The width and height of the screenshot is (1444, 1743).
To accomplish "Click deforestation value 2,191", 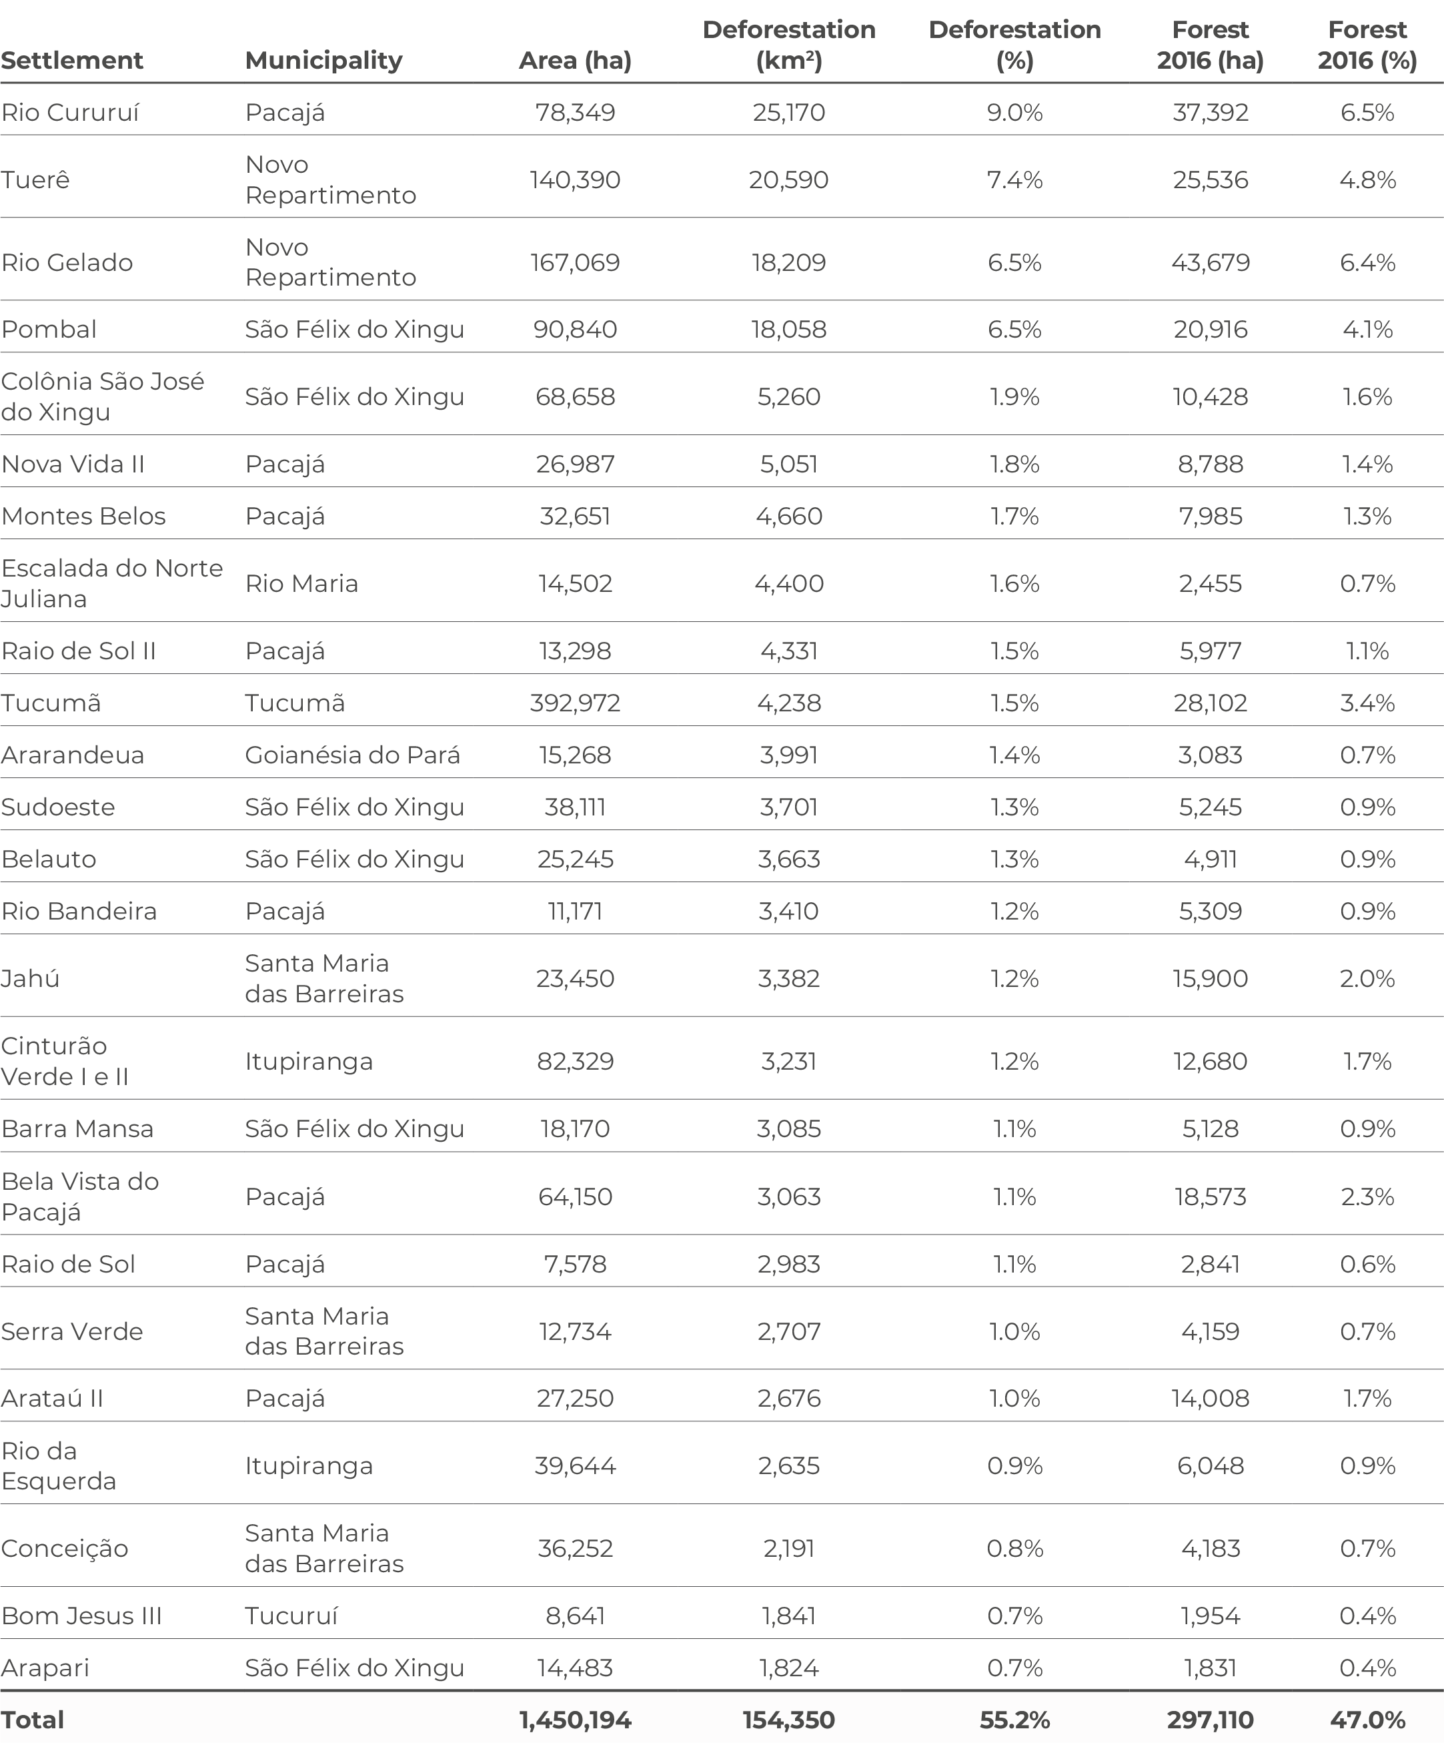I will [x=789, y=1549].
